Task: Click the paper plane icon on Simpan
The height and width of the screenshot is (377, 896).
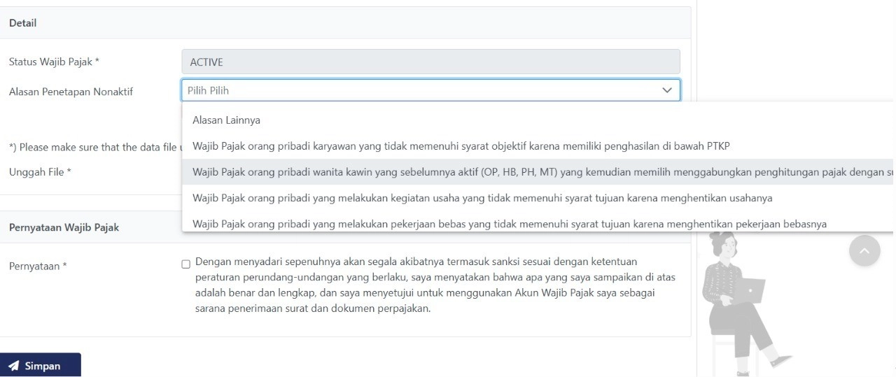Action: [13, 366]
